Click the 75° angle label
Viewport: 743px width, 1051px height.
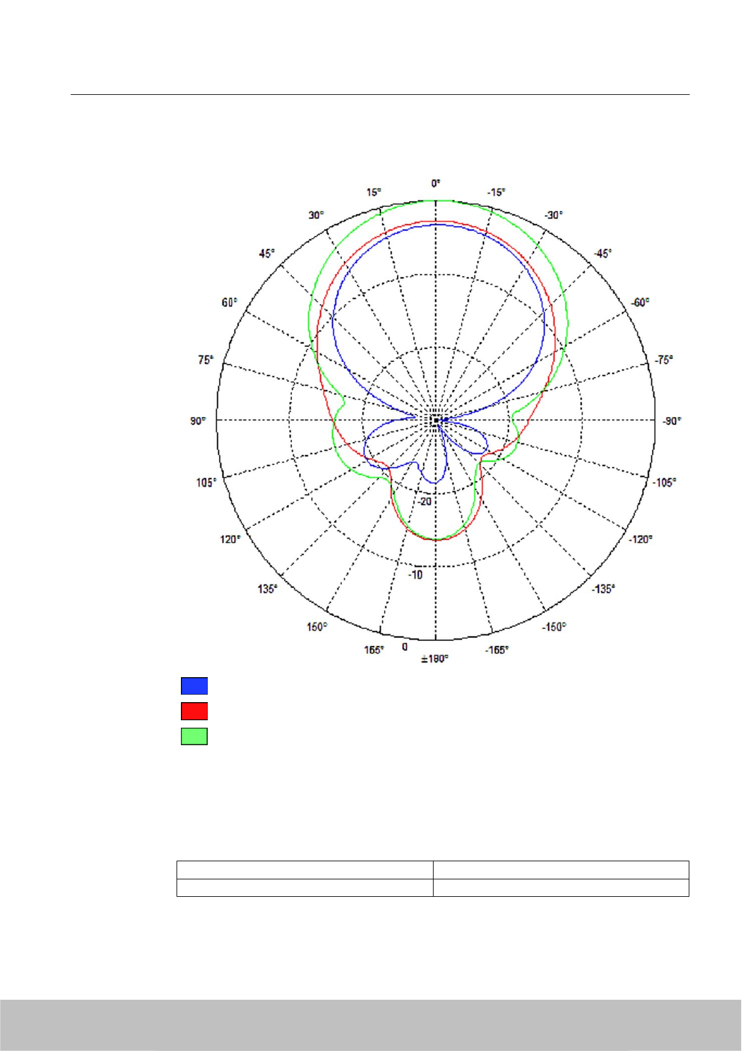[206, 360]
